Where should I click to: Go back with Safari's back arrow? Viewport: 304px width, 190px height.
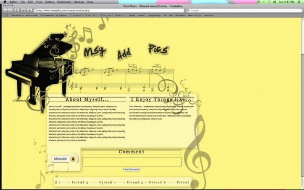[6, 10]
